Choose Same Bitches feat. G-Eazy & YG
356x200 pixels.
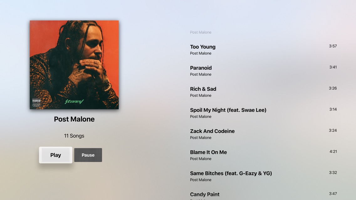tap(263, 176)
